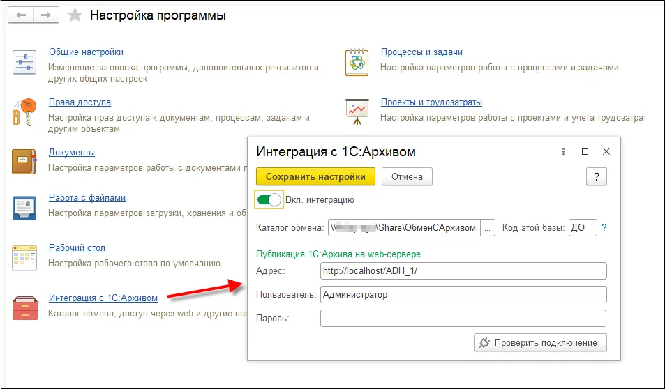Click the Общие настройки sliders icon
The height and width of the screenshot is (389, 665).
coord(24,62)
